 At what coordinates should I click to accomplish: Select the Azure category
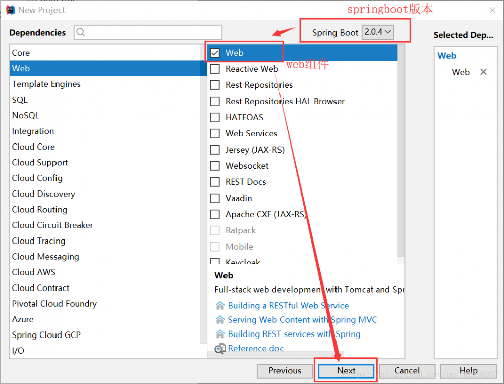tap(105, 319)
